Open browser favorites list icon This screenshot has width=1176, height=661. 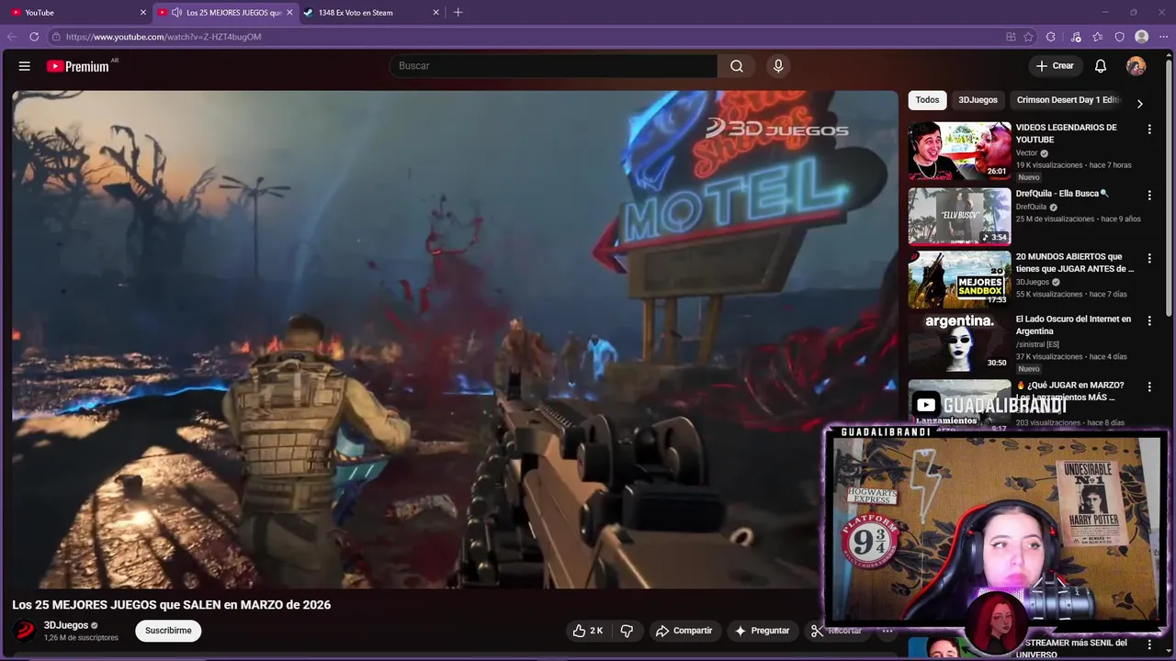click(x=1098, y=37)
